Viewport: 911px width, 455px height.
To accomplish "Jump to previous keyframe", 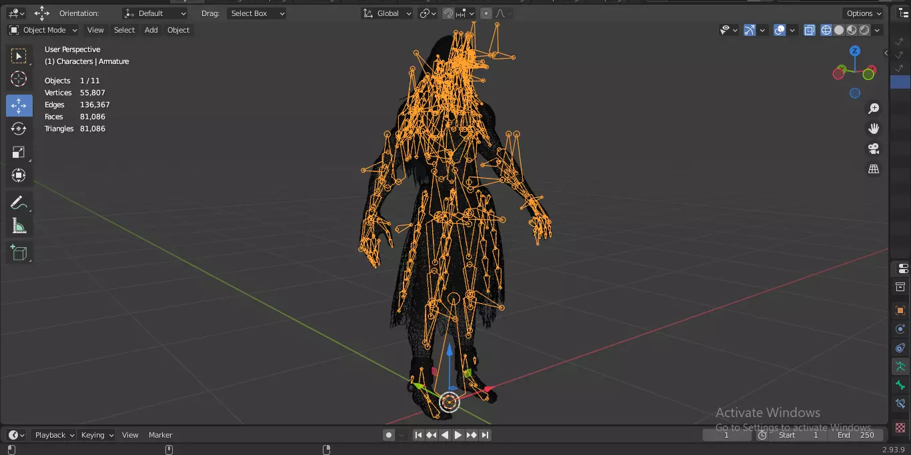I will click(x=431, y=435).
